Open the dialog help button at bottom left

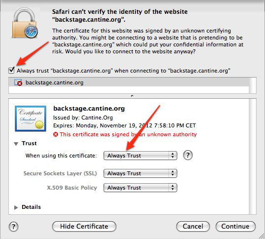click(13, 227)
